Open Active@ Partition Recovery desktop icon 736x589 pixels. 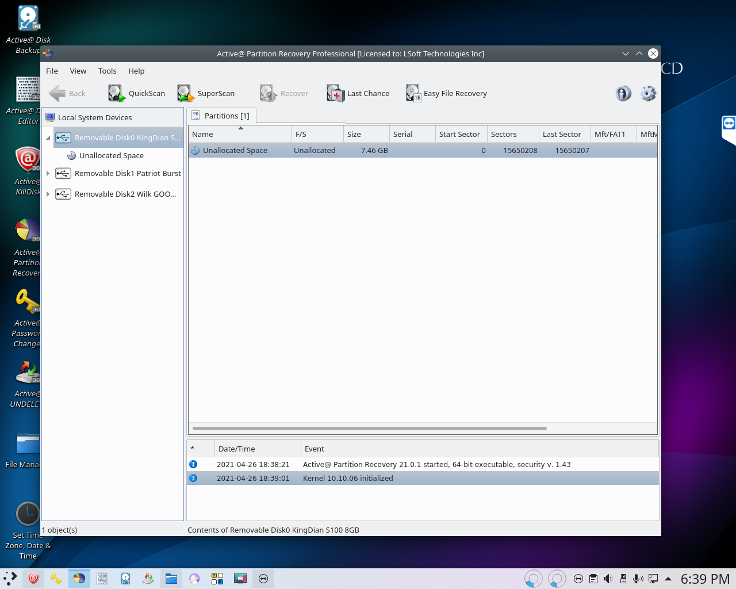(x=26, y=247)
